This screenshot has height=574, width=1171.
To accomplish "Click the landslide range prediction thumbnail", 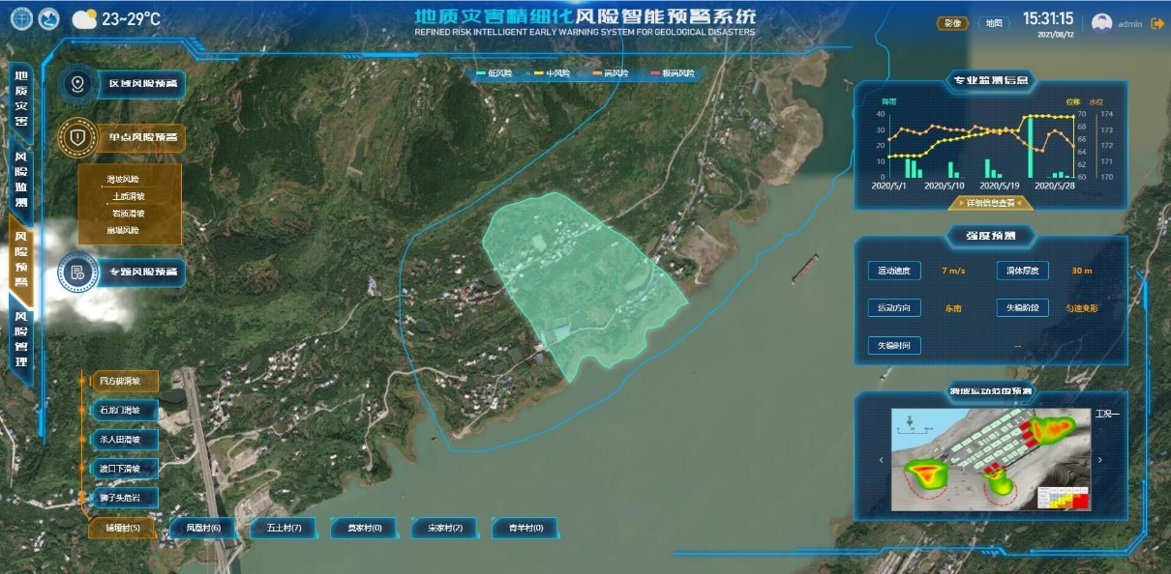I will (x=991, y=460).
